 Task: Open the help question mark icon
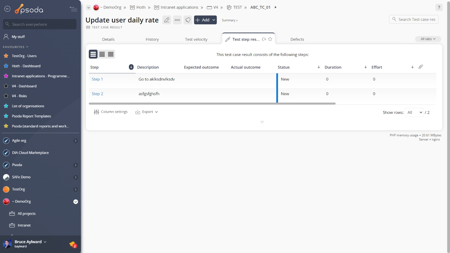[x=439, y=8]
